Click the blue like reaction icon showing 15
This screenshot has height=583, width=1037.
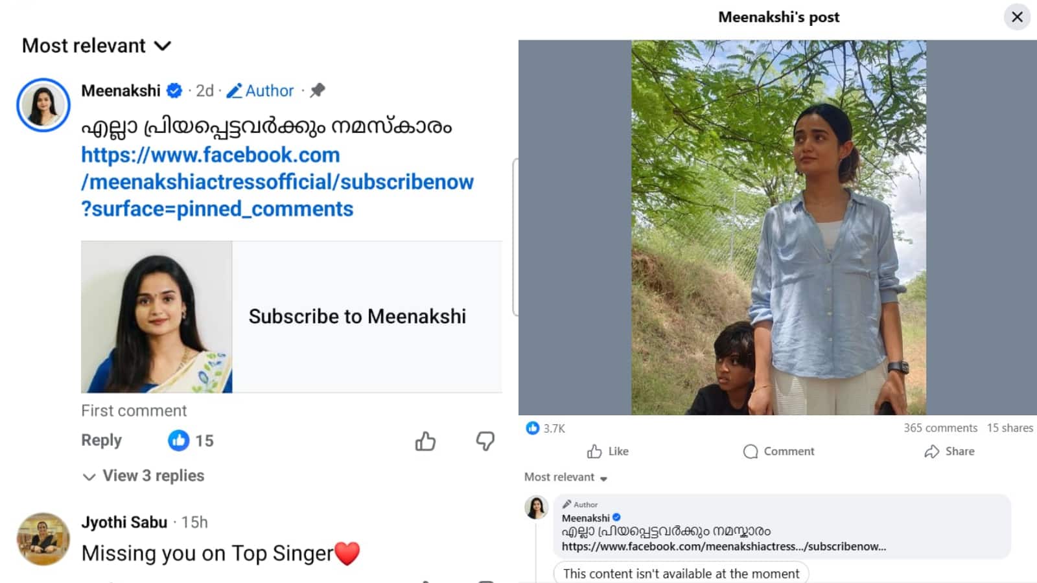tap(178, 440)
